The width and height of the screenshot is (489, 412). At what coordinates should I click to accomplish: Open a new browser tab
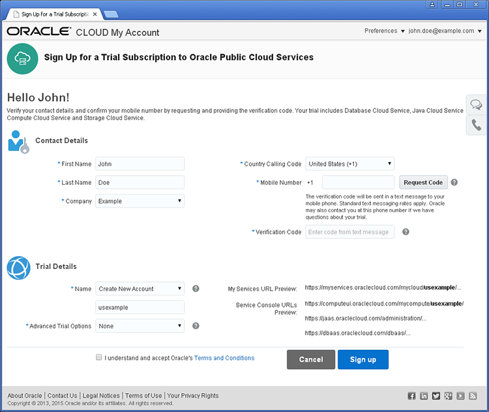[111, 14]
